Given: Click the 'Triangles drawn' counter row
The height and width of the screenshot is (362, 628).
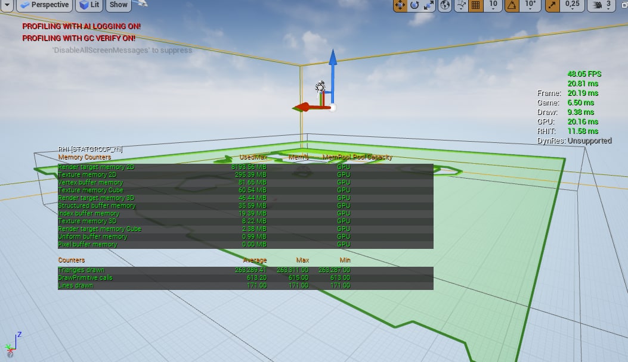Looking at the screenshot, I should [246, 270].
